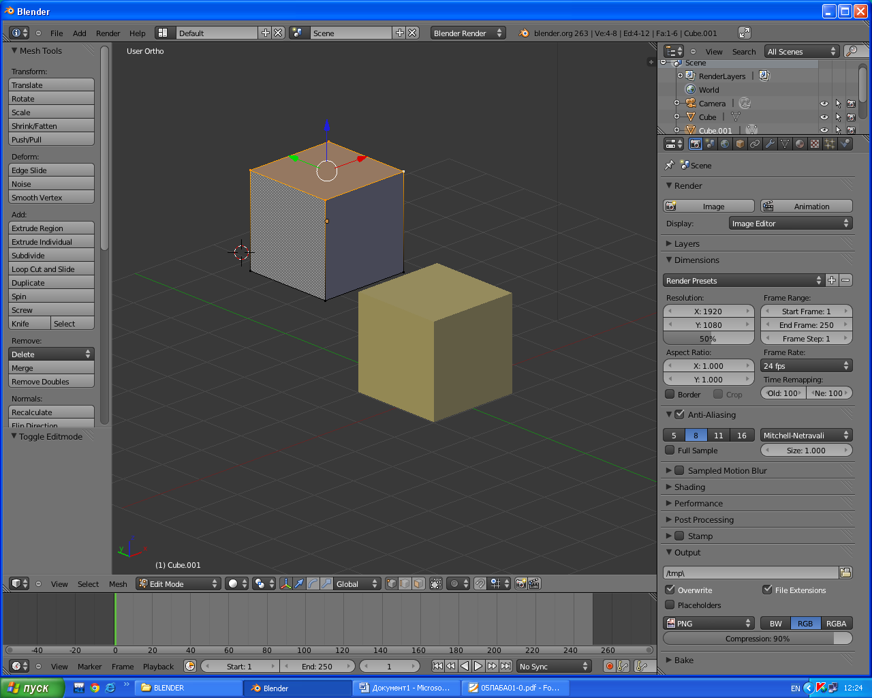Open the Mesh menu in 3D view header
This screenshot has width=872, height=698.
click(x=118, y=583)
